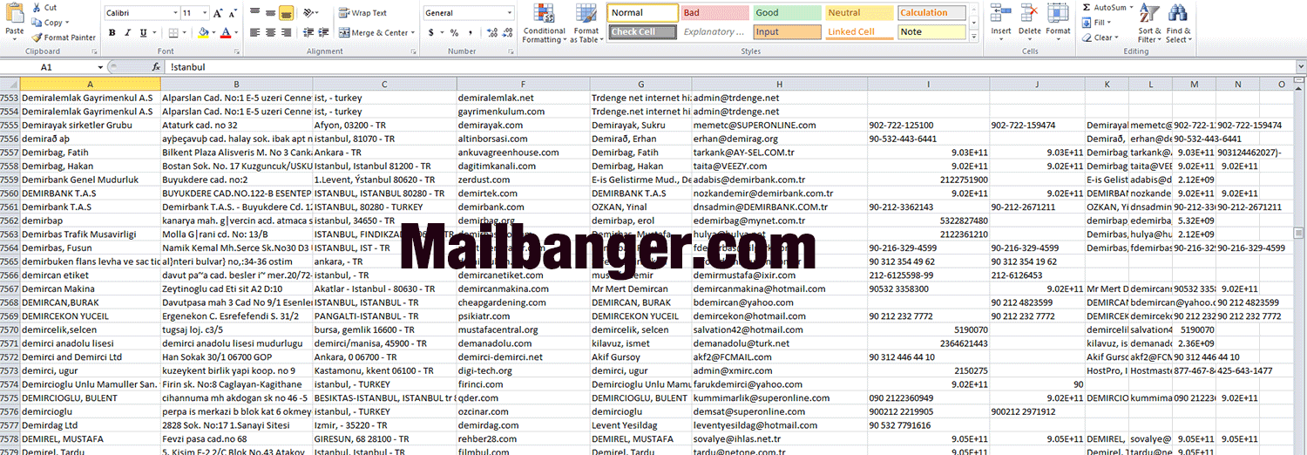The width and height of the screenshot is (1307, 455).
Task: Cut the selection with the scissors icon
Action: [36, 8]
